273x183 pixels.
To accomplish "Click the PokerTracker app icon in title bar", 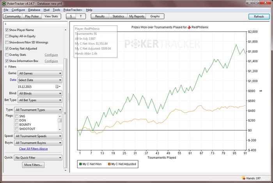I will pyautogui.click(x=5, y=4).
